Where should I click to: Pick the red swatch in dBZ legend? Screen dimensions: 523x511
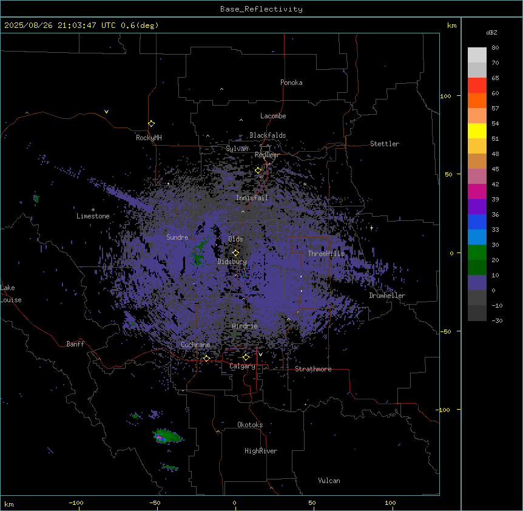(477, 85)
